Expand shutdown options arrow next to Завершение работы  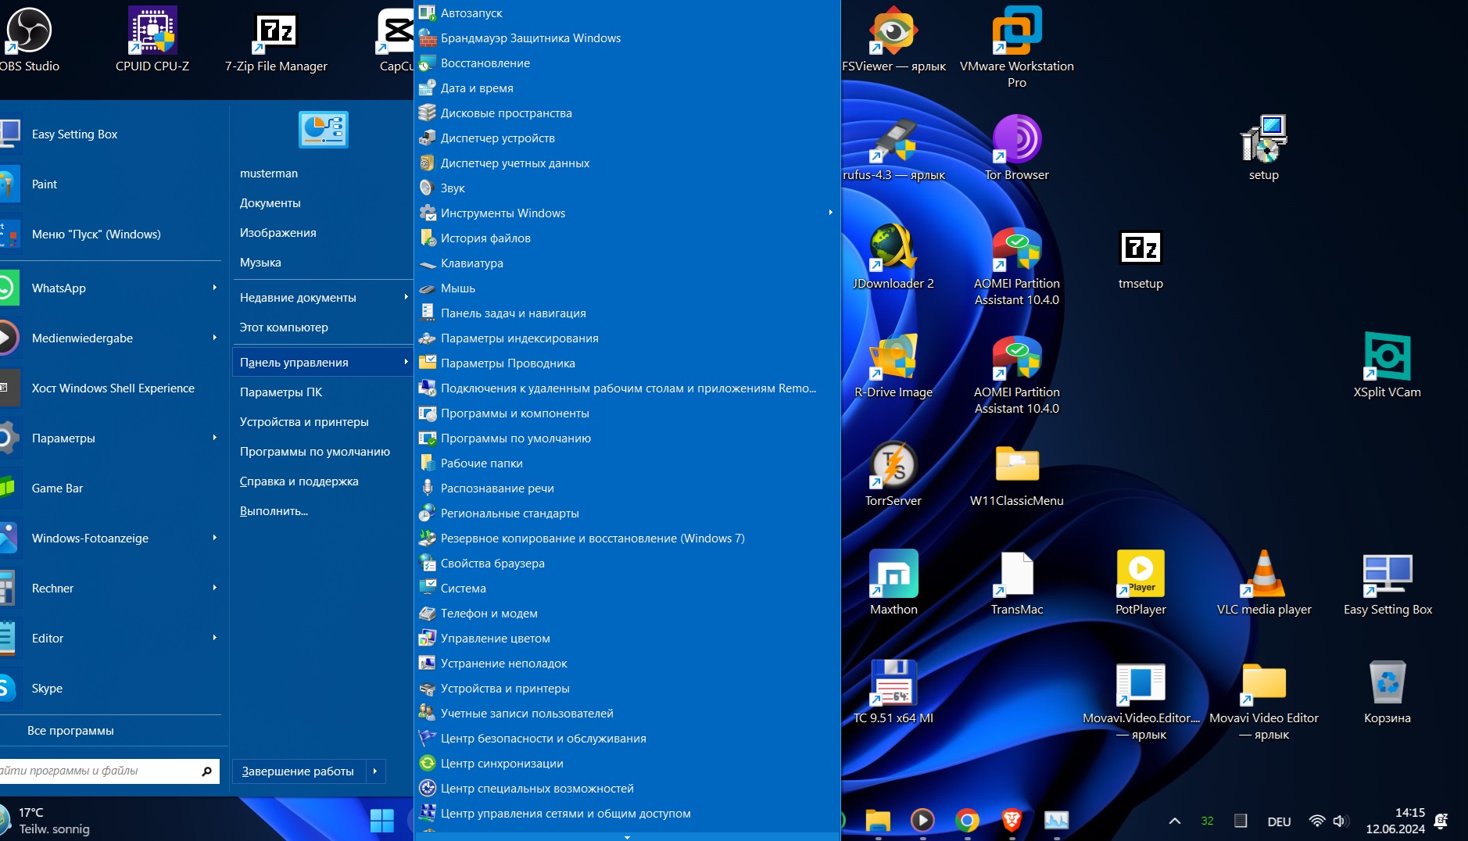point(375,771)
